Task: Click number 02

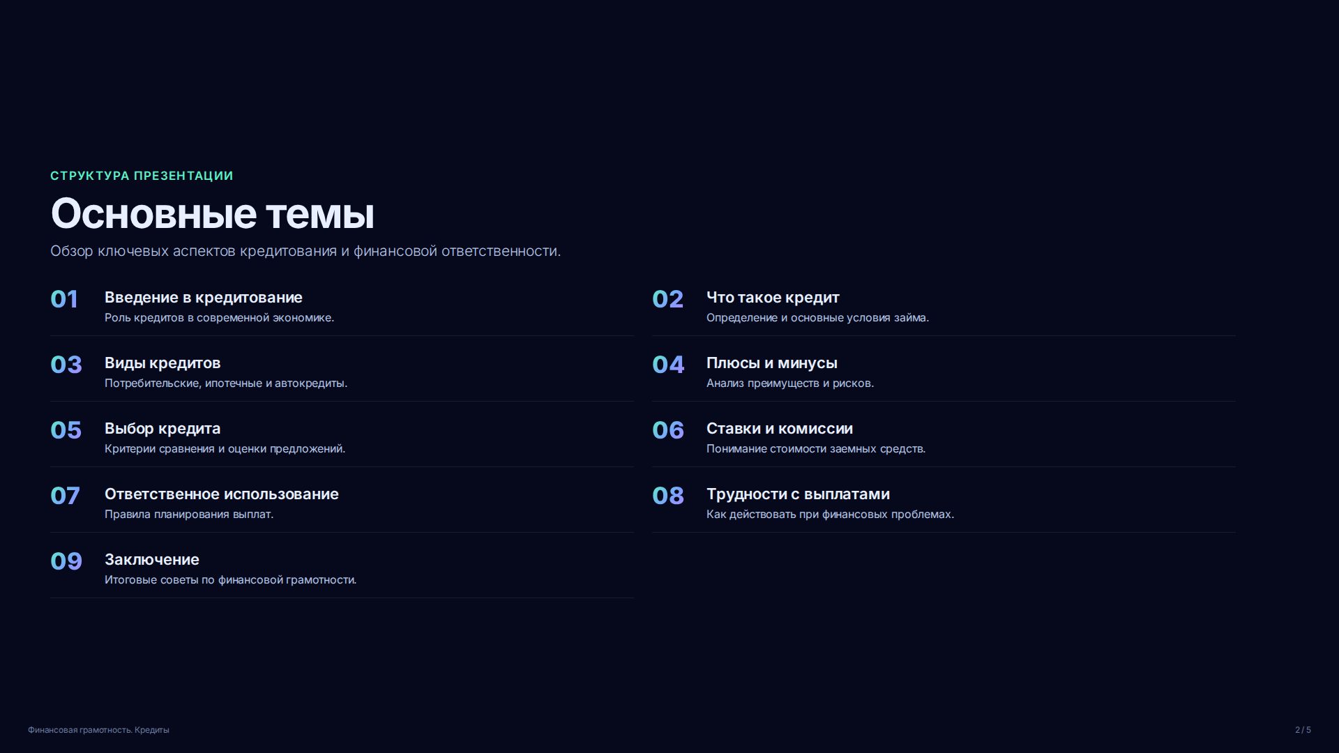Action: (x=667, y=299)
